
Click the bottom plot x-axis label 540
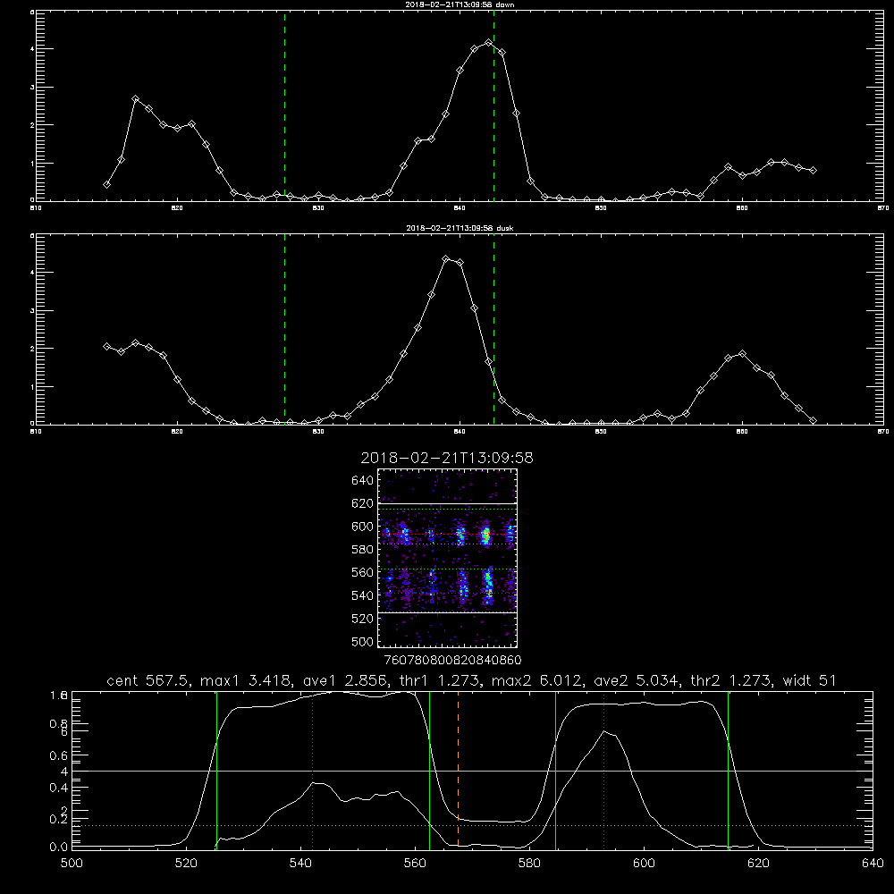click(x=301, y=863)
